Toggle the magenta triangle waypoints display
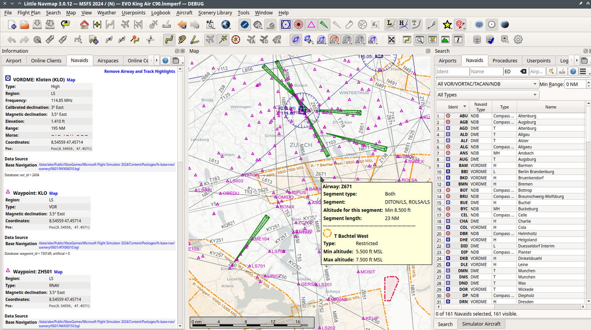Viewport: 591px width, 330px height. pos(311,24)
